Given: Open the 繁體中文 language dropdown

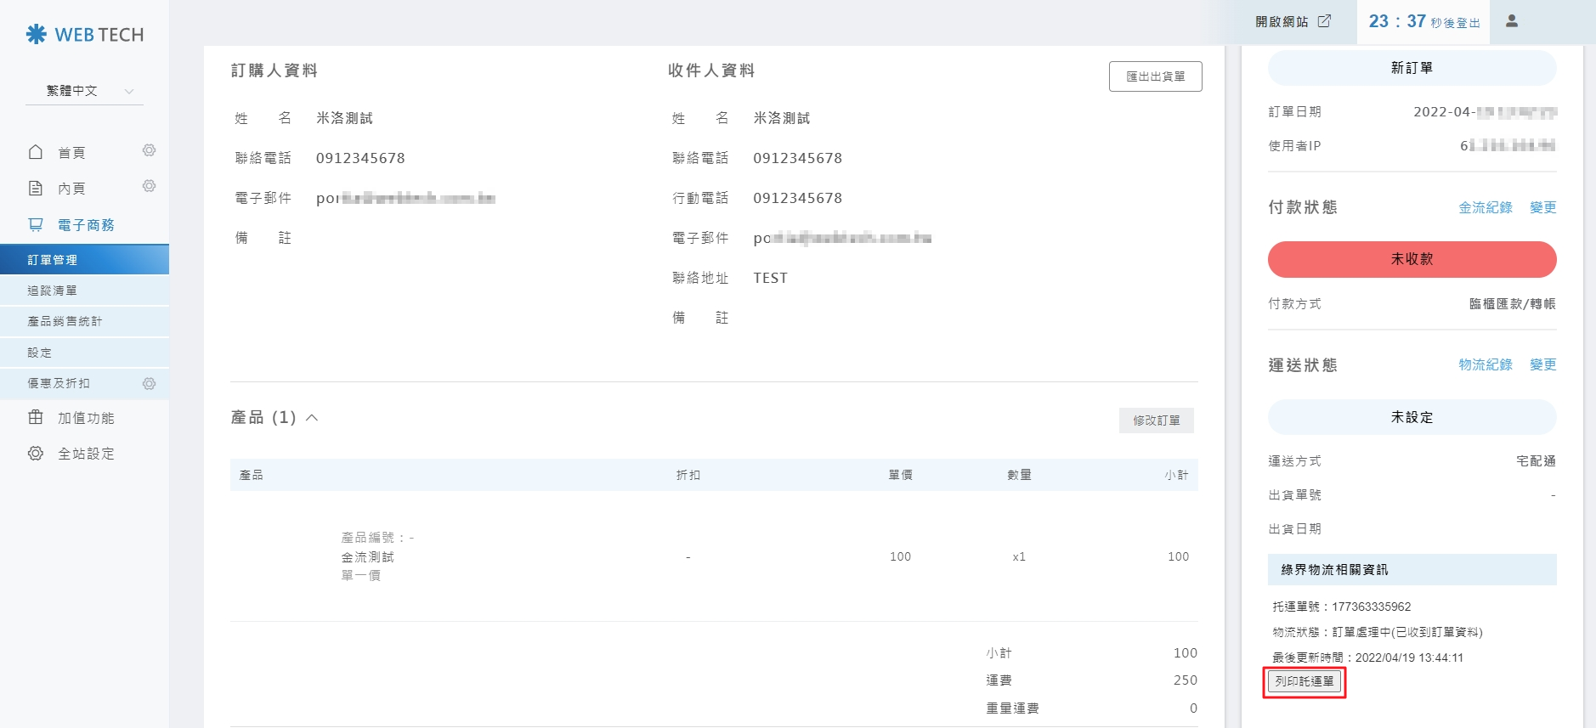Looking at the screenshot, I should (x=85, y=91).
